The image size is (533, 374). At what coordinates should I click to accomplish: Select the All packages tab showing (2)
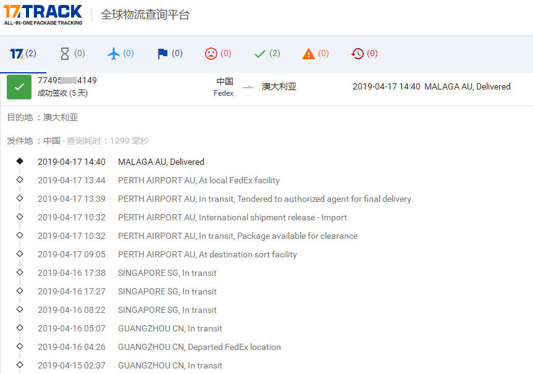point(23,54)
